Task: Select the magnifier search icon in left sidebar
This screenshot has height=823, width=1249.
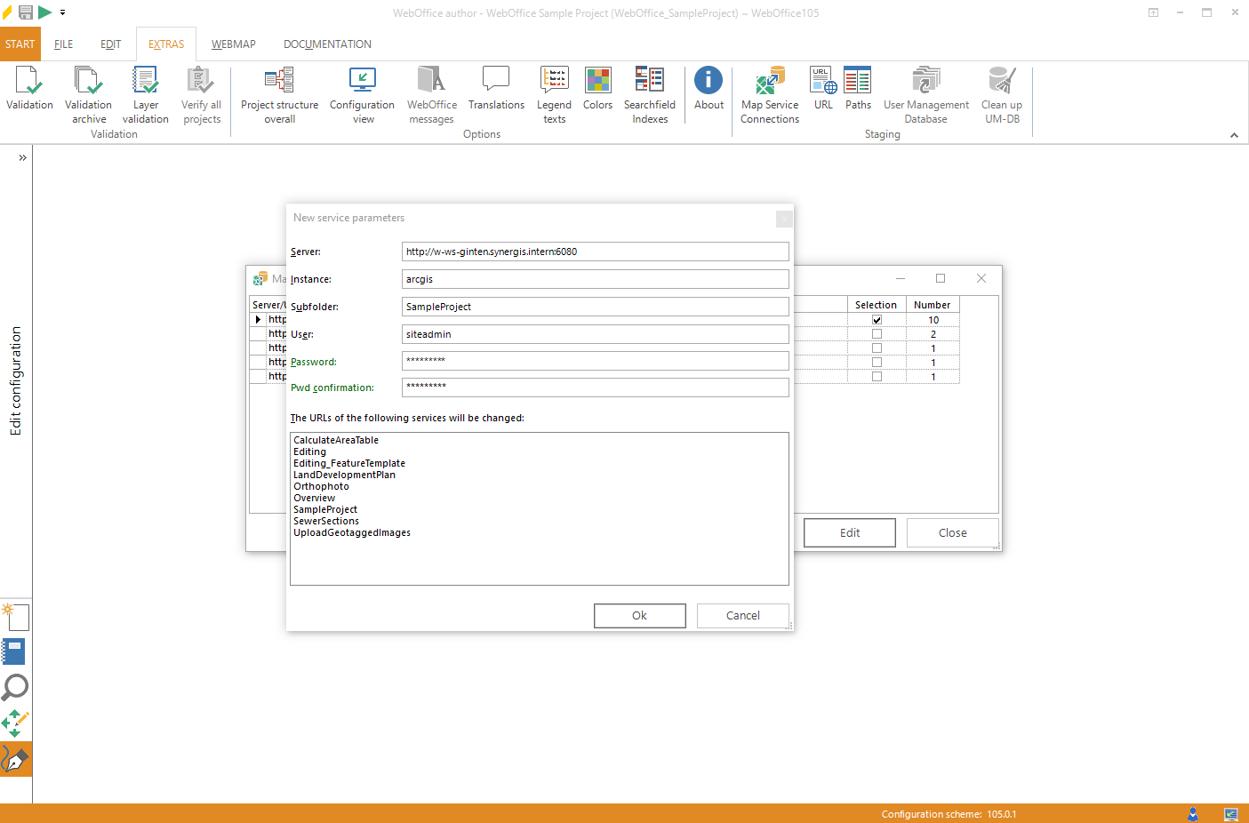Action: coord(15,687)
